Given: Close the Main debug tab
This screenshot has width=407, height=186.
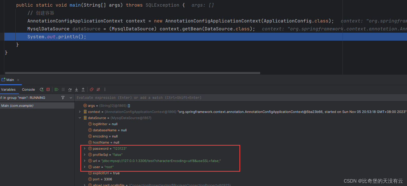Looking at the screenshot, I should [18, 80].
